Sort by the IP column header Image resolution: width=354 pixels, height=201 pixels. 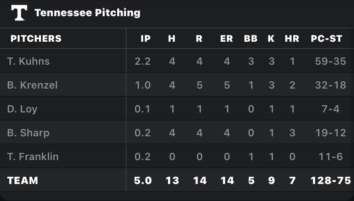coord(145,38)
